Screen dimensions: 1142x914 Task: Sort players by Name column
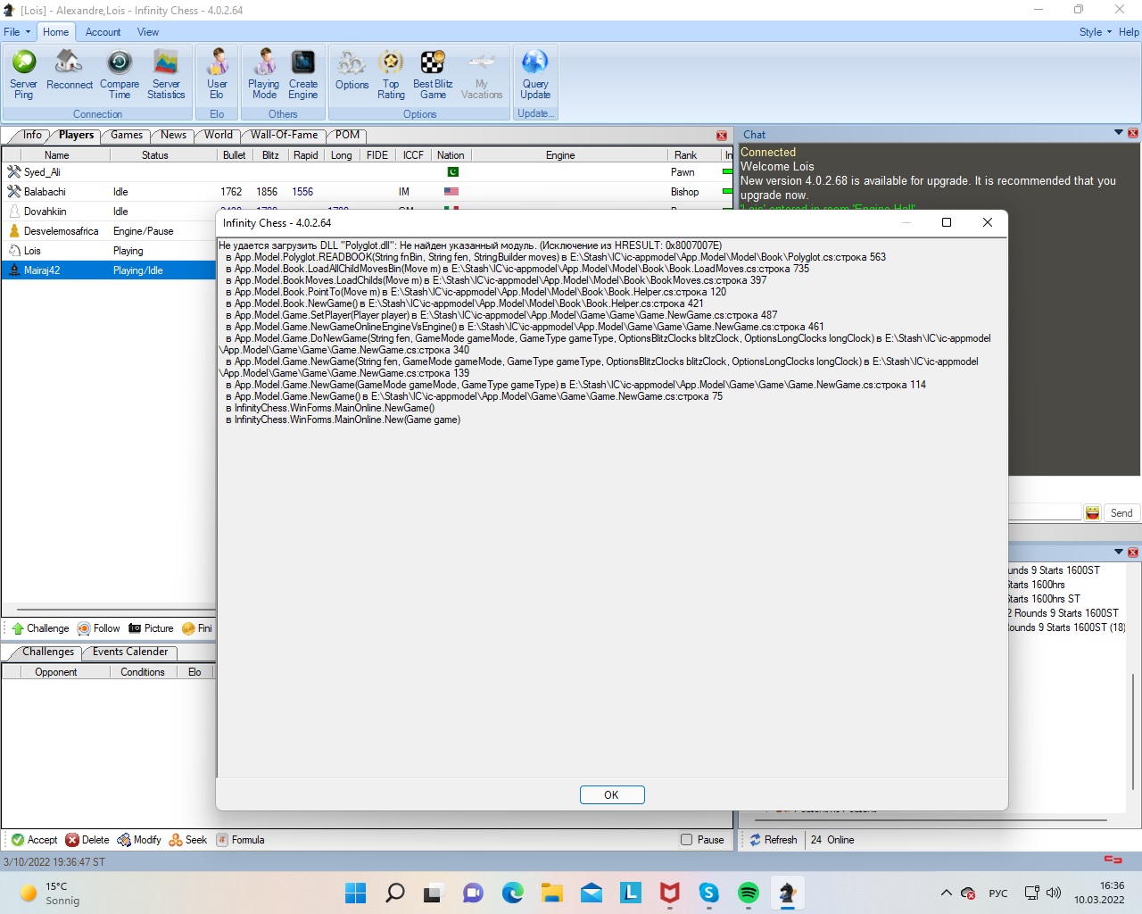(56, 155)
